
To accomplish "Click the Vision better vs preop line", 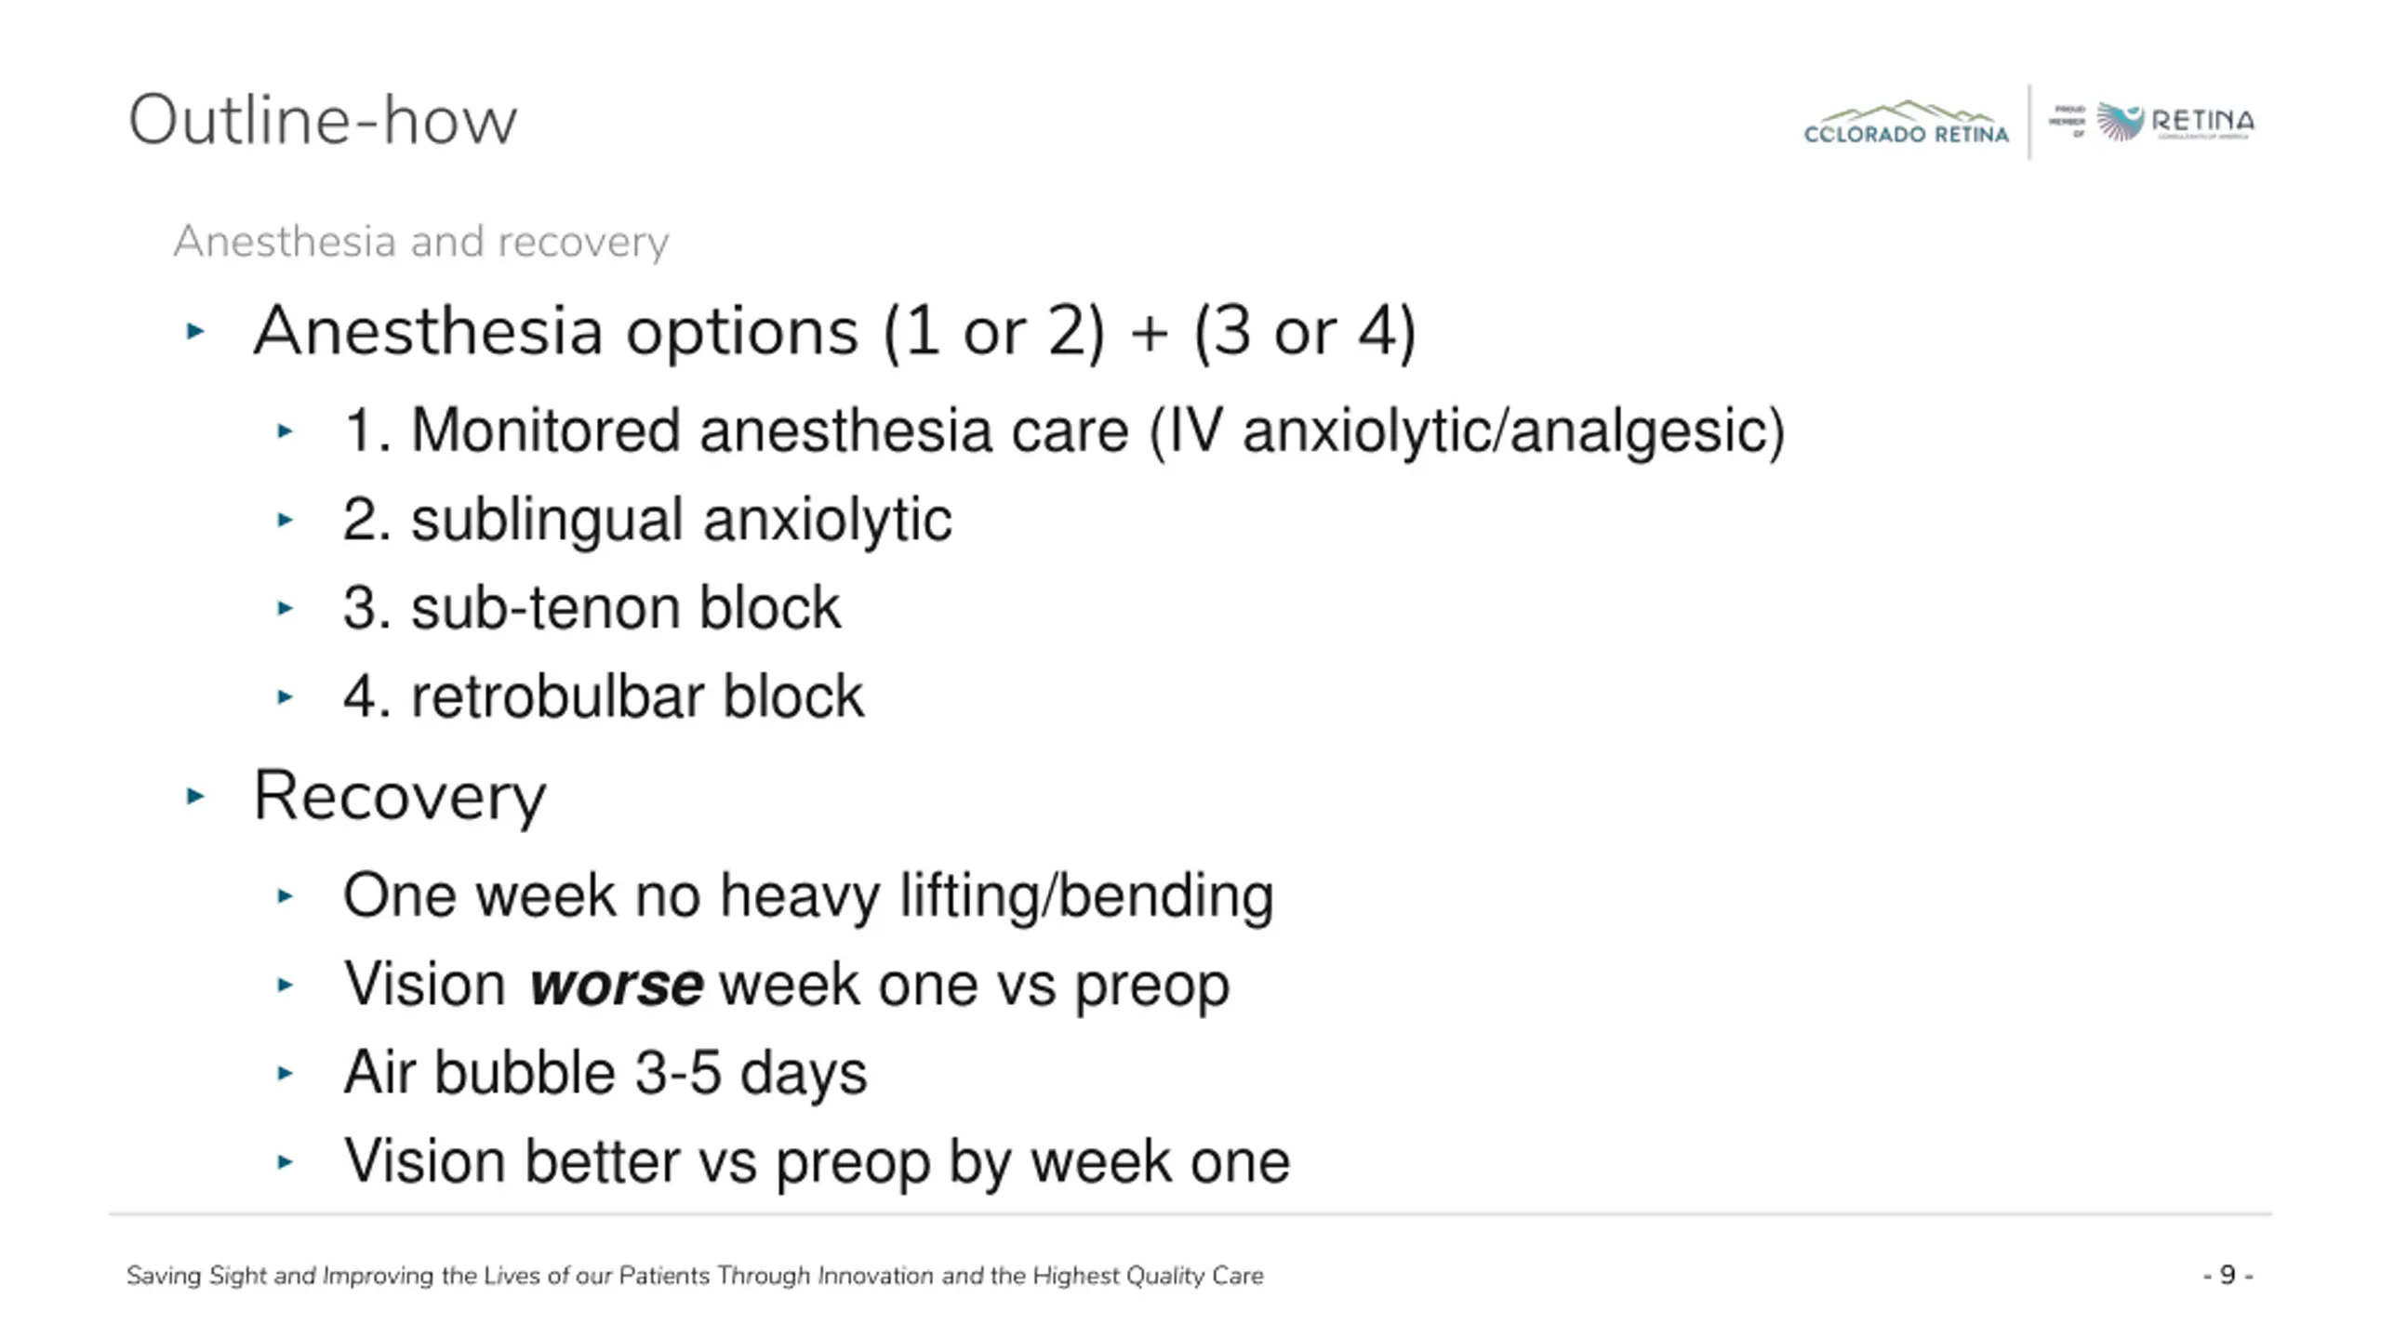I will [817, 1162].
